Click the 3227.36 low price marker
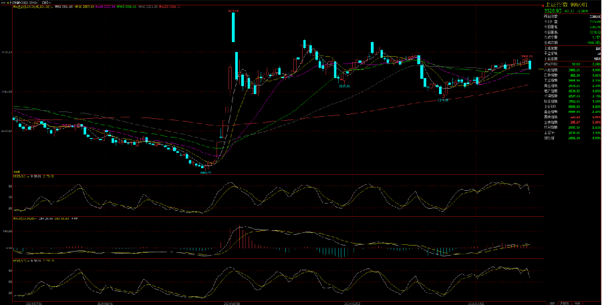Image resolution: width=602 pixels, height=305 pixels. tap(343, 85)
